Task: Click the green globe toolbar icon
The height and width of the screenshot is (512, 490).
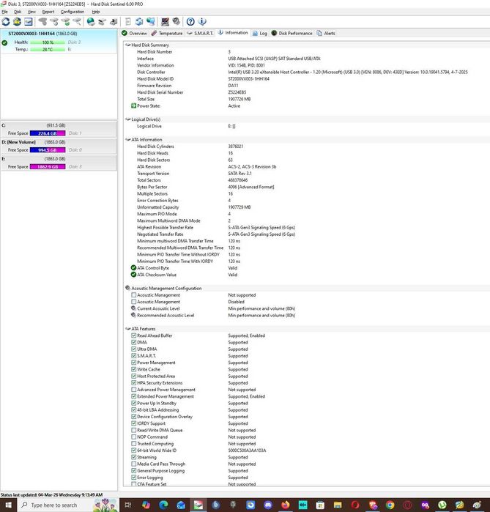Action: tap(91, 21)
